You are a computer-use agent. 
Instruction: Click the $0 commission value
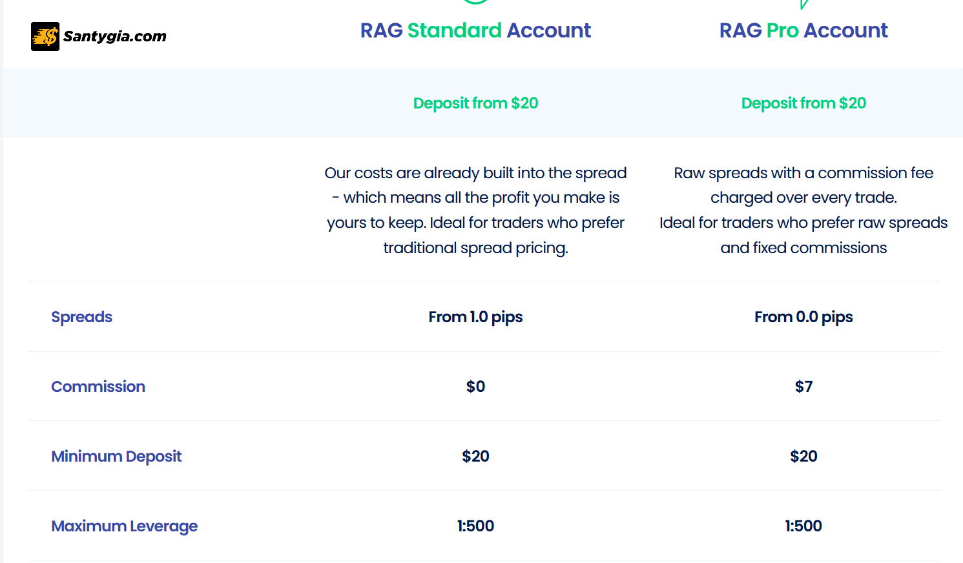[x=475, y=387]
